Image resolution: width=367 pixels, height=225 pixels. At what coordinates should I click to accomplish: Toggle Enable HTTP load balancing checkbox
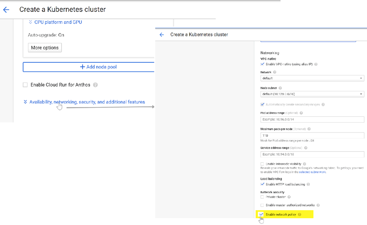[x=262, y=184]
